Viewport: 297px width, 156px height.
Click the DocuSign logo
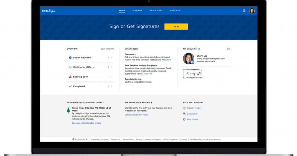point(49,11)
